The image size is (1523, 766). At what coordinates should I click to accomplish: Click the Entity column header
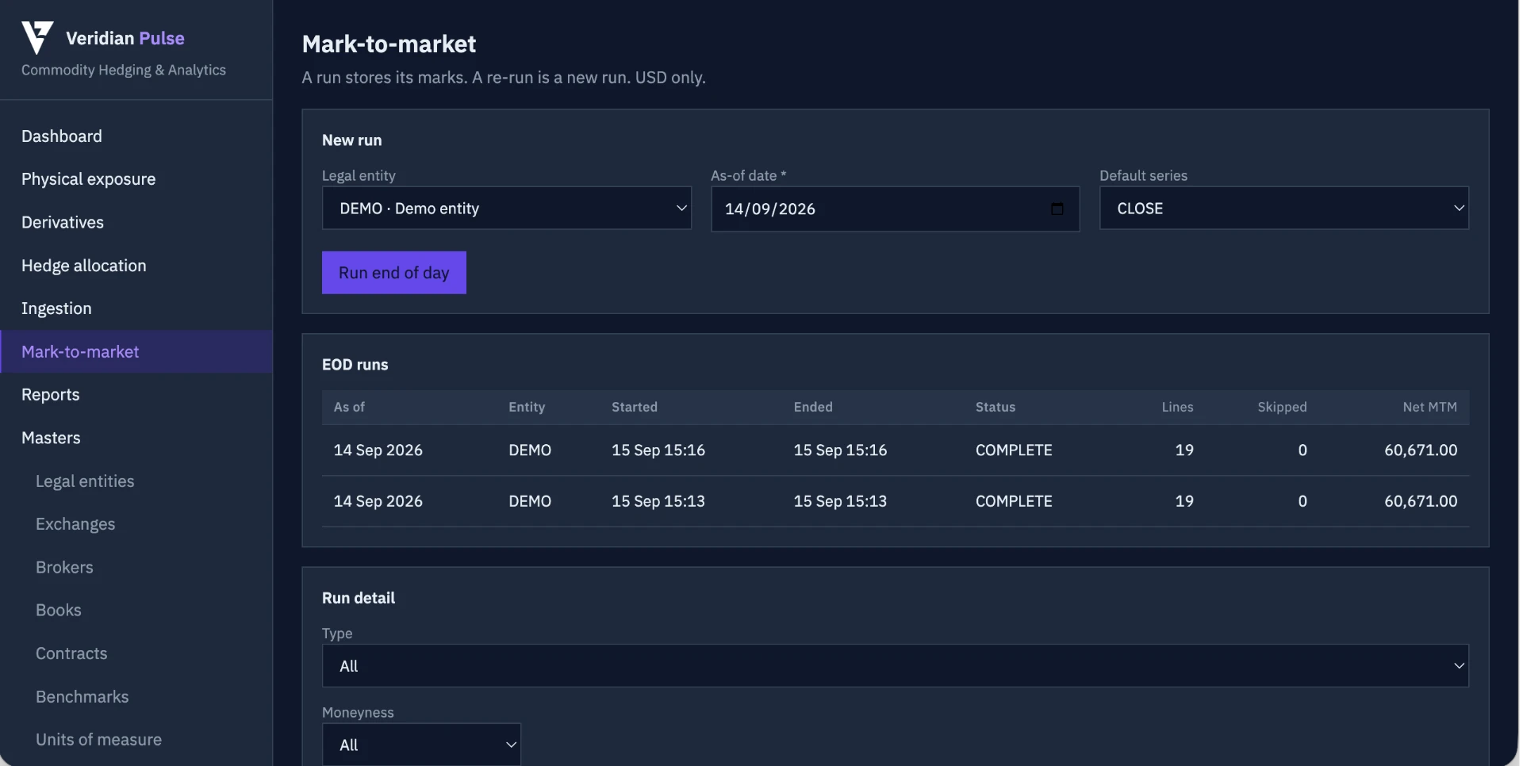click(527, 407)
